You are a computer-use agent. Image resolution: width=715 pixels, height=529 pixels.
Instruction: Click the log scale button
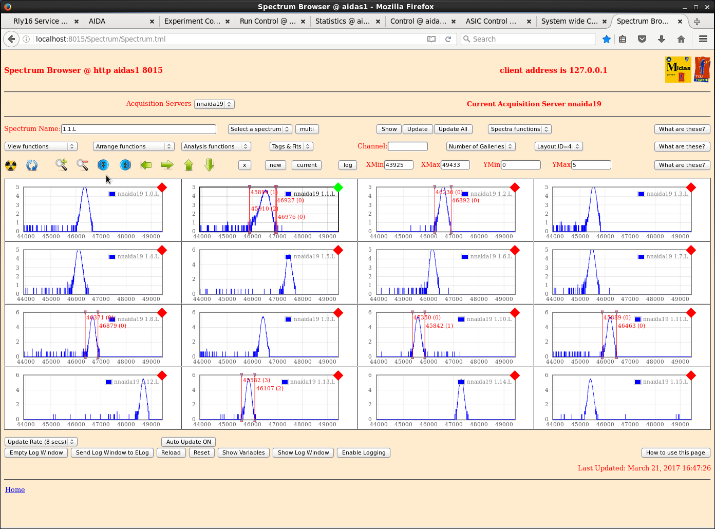[x=348, y=165]
